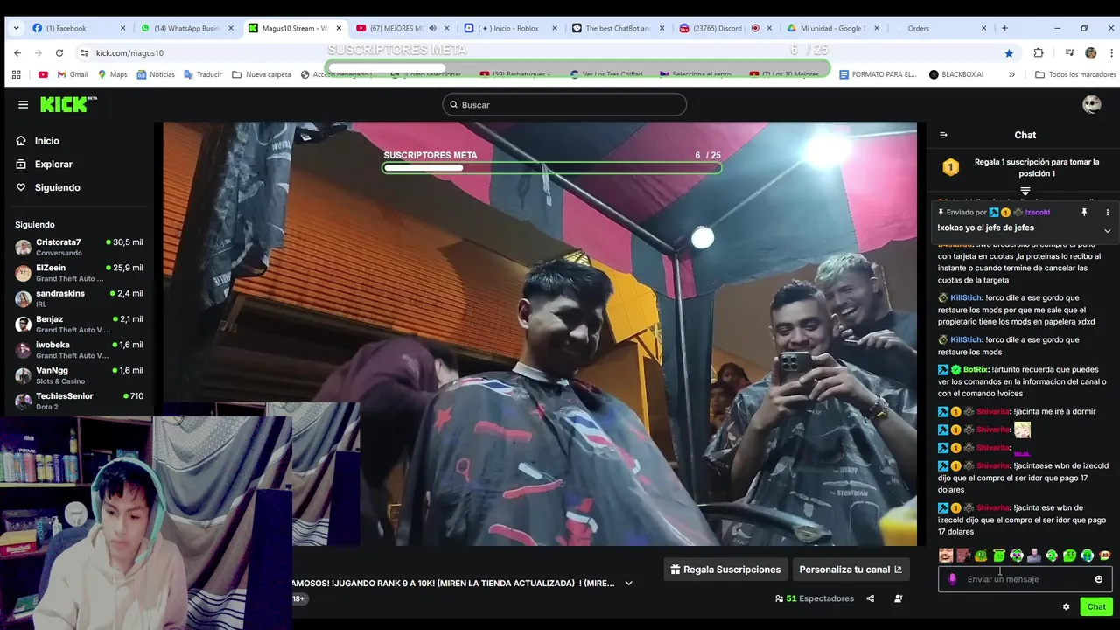Show more bookmarks chevron

[1011, 74]
